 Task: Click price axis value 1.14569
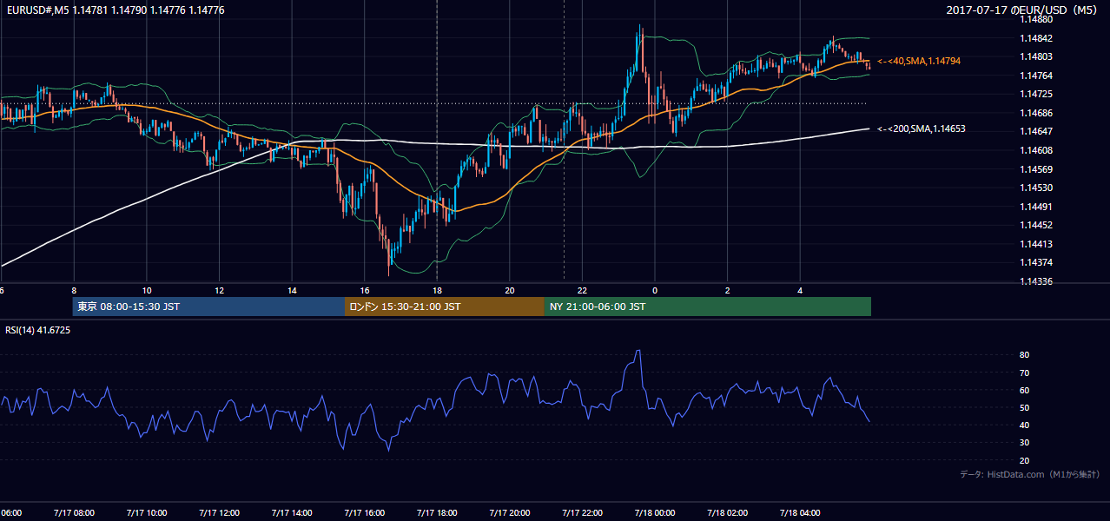1036,169
